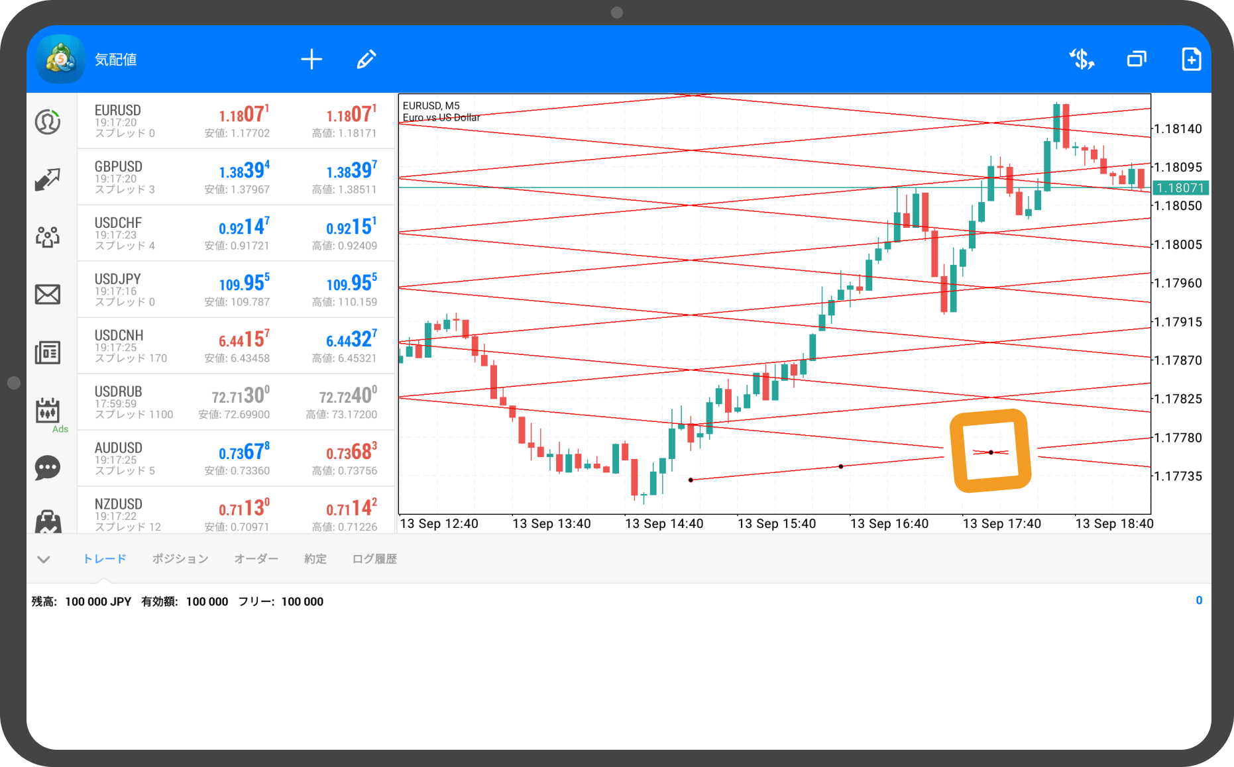Tap AUDUSD ask price 0.73683
Image resolution: width=1234 pixels, height=767 pixels.
(x=351, y=452)
